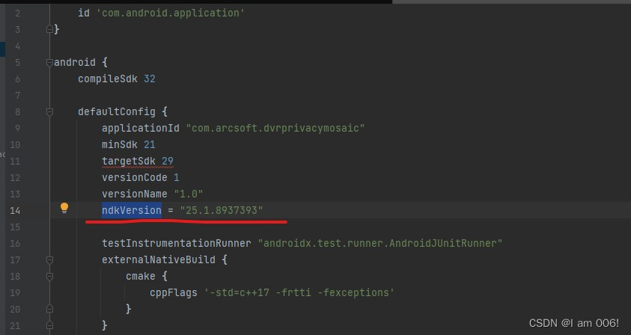Click line number 14 in the gutter
This screenshot has width=631, height=335.
click(15, 211)
